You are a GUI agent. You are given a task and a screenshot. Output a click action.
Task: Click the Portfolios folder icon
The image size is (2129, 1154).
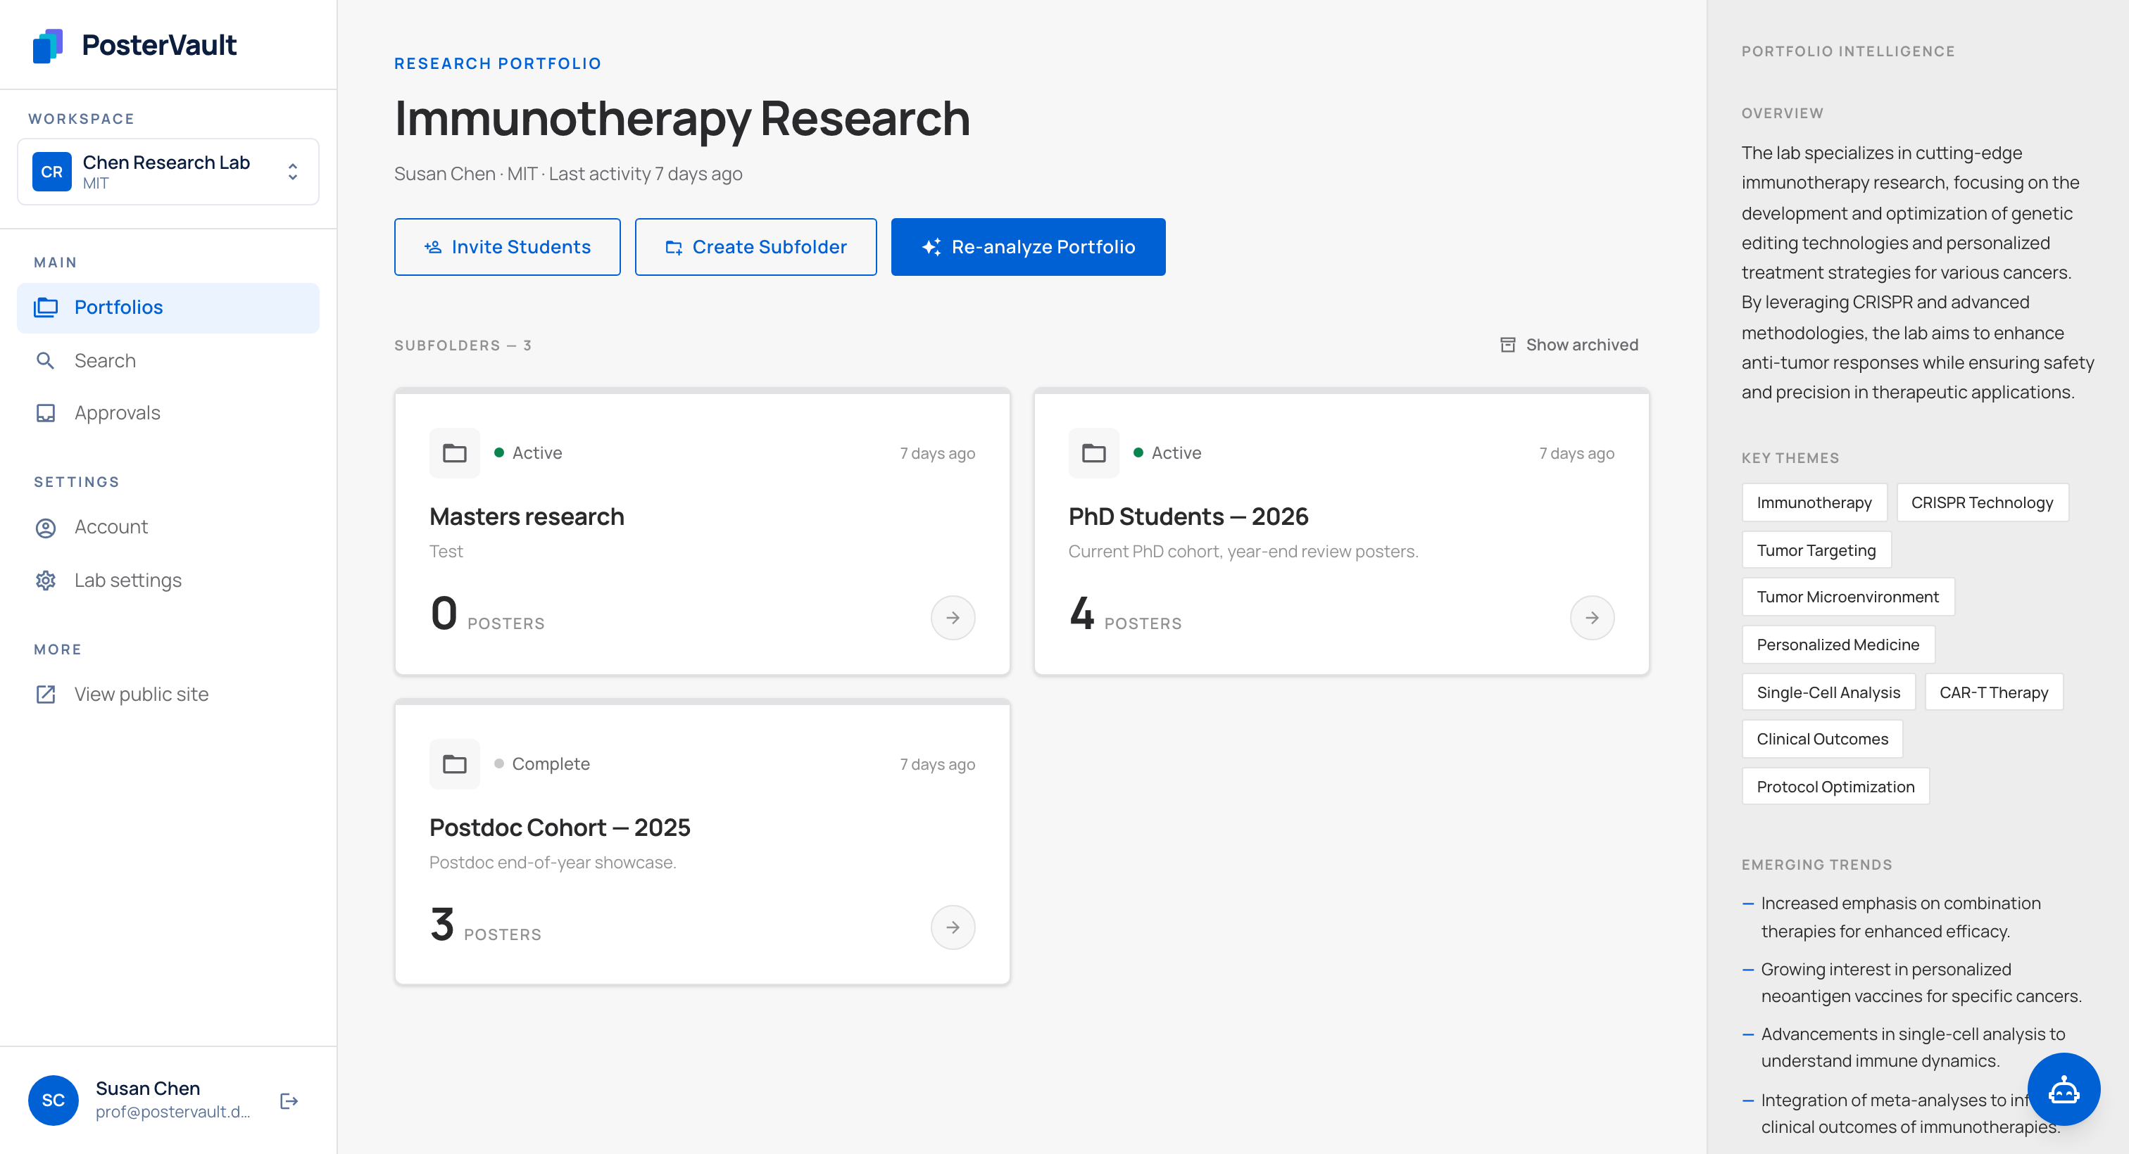[46, 307]
